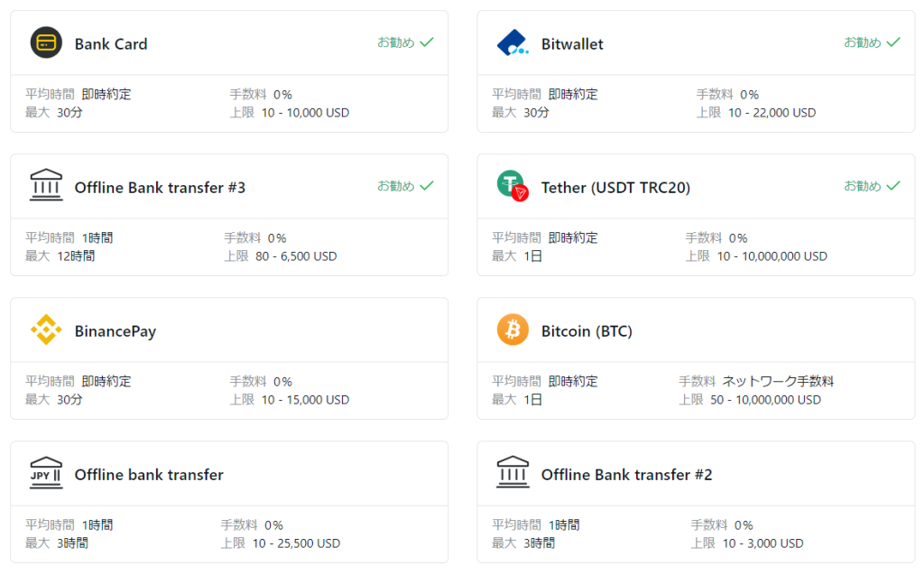Click the JPY bank icon for Offline bank transfer

tap(45, 474)
